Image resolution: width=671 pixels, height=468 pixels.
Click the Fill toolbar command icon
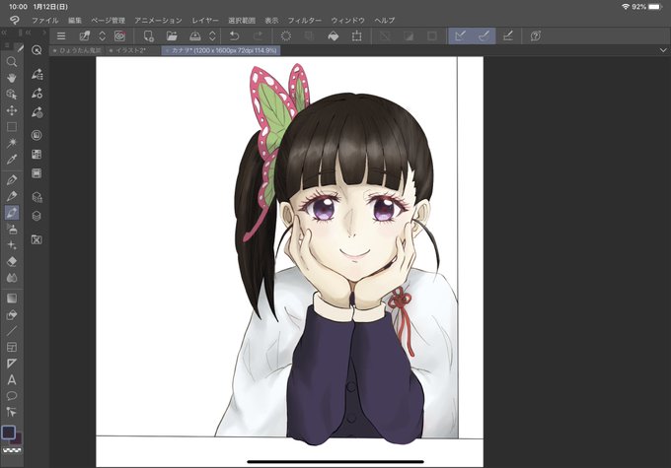coord(333,35)
